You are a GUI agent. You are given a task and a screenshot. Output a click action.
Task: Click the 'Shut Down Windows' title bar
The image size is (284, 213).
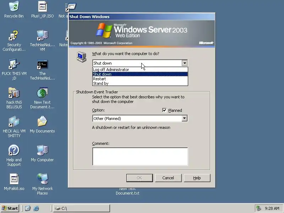(142, 17)
